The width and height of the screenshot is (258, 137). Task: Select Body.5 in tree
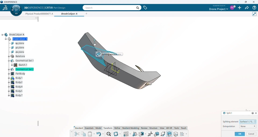click(19, 91)
